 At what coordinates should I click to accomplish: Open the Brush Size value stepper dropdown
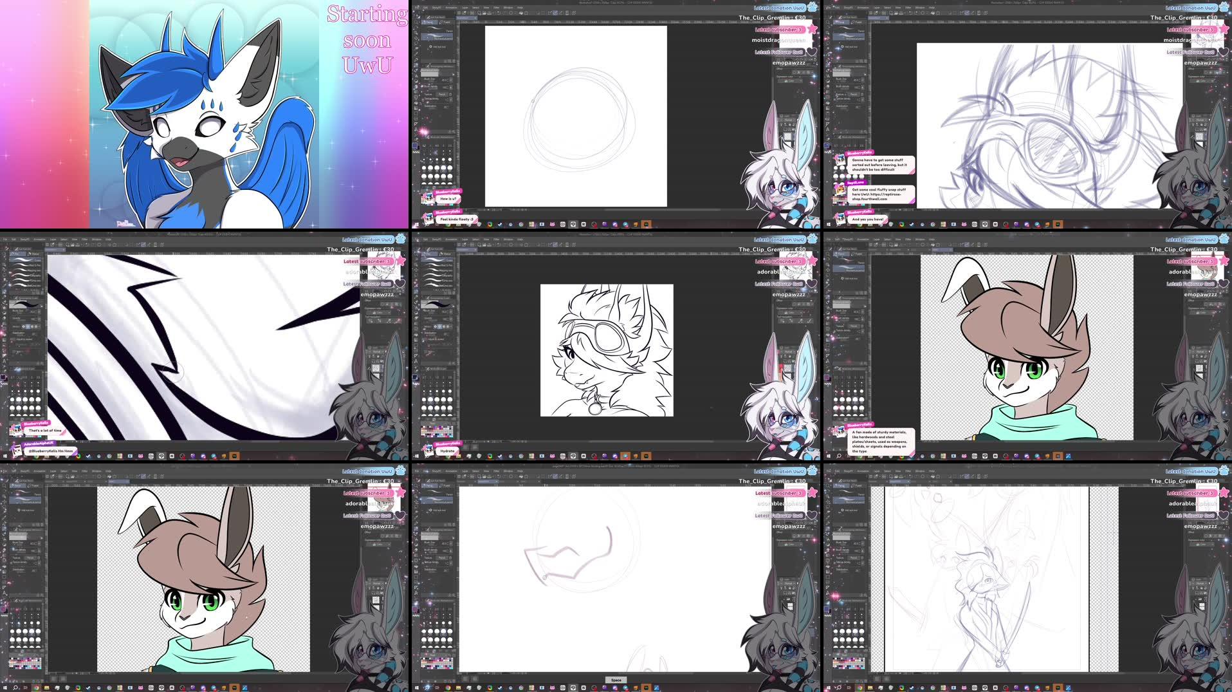coord(451,80)
